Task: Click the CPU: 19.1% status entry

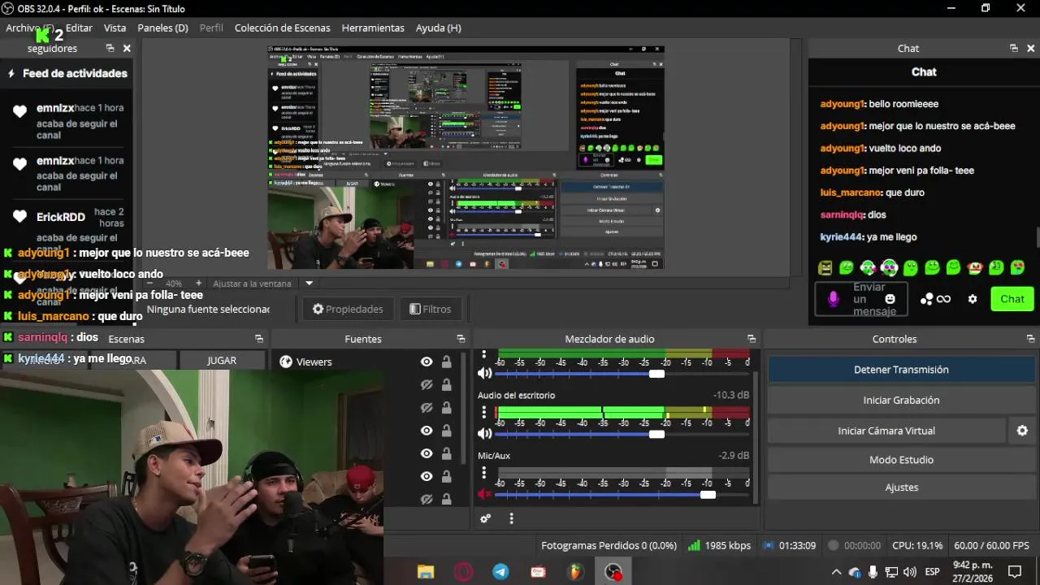Action: tap(917, 546)
